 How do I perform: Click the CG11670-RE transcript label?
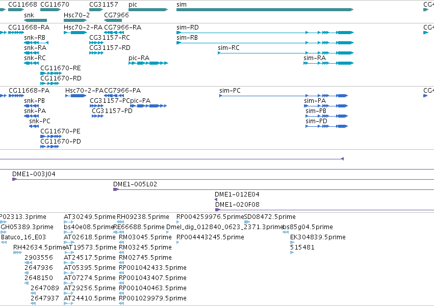(x=61, y=68)
